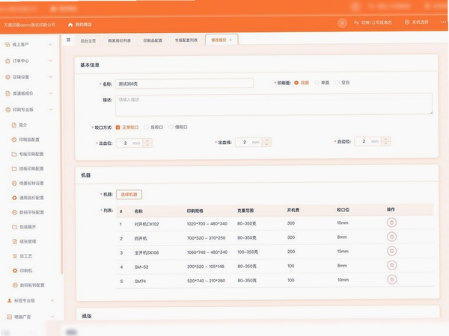The width and height of the screenshot is (449, 336).
Task: Click the 名称 input field
Action: [184, 84]
